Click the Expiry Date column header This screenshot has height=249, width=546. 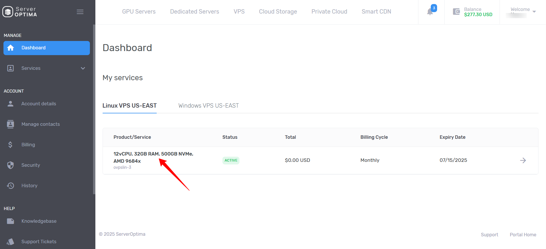pyautogui.click(x=453, y=137)
